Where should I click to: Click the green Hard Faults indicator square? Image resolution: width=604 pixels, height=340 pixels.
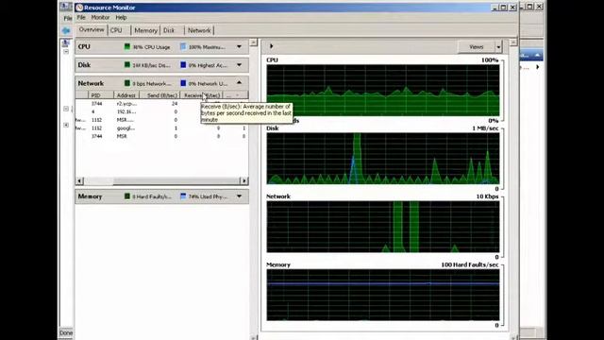127,196
